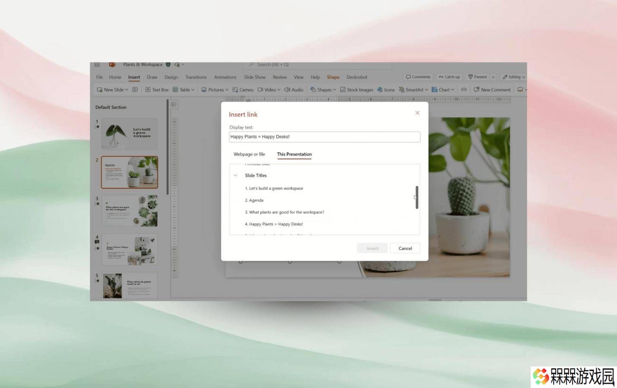Viewport: 617px width, 388px height.
Task: Click the comment icon beside slide 4
Action: click(97, 242)
